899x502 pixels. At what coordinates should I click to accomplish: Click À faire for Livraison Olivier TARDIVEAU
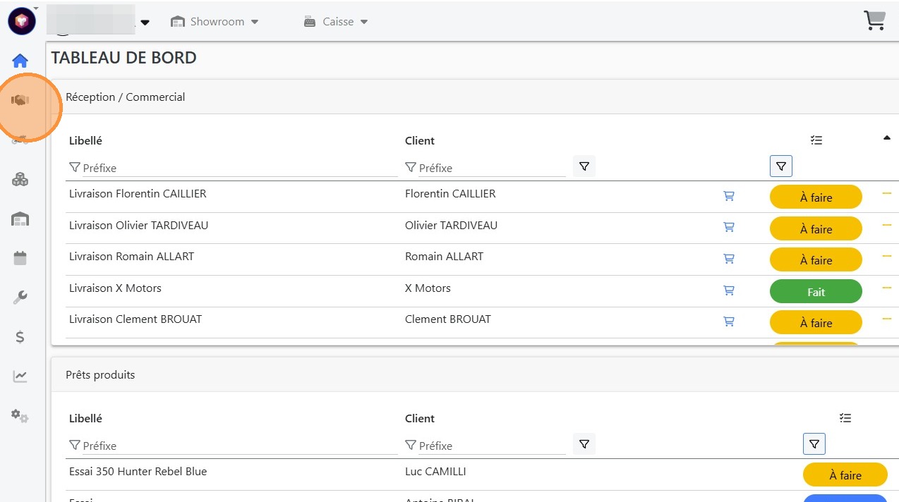(816, 229)
